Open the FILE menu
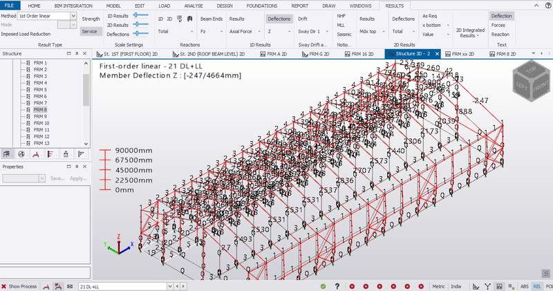Screen dimensions: 553x291 click(9, 6)
